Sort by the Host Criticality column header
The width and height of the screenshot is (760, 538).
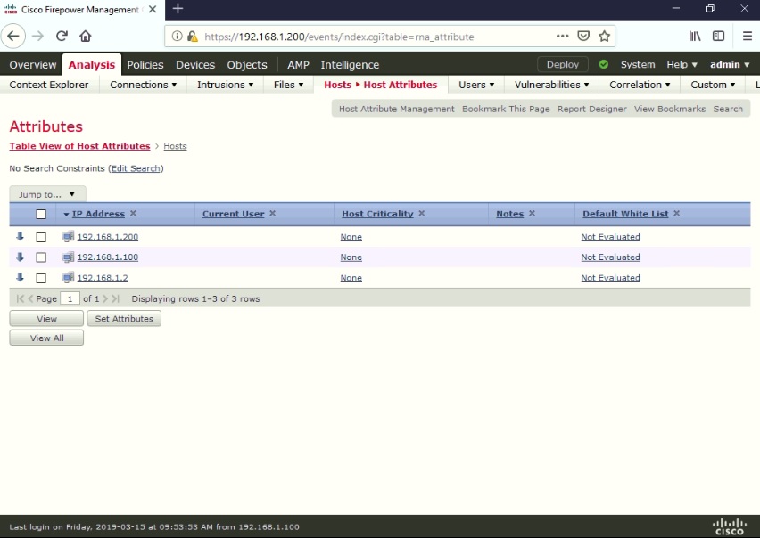[x=377, y=214]
